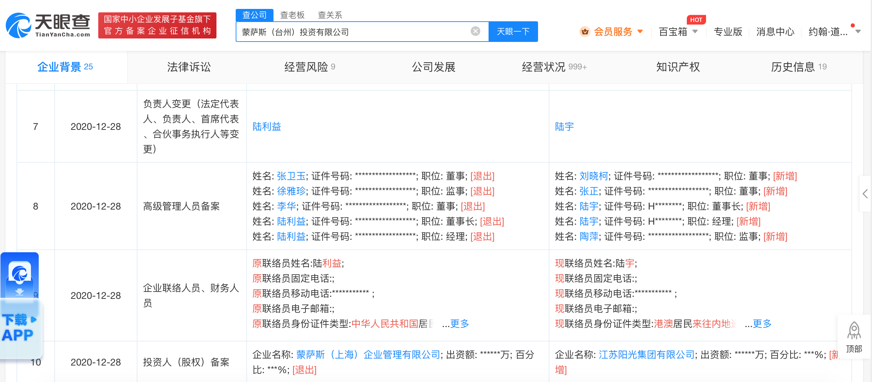Viewport: 872px width, 382px height.
Task: Expand the collapsed right side panel arrow
Action: pos(865,194)
